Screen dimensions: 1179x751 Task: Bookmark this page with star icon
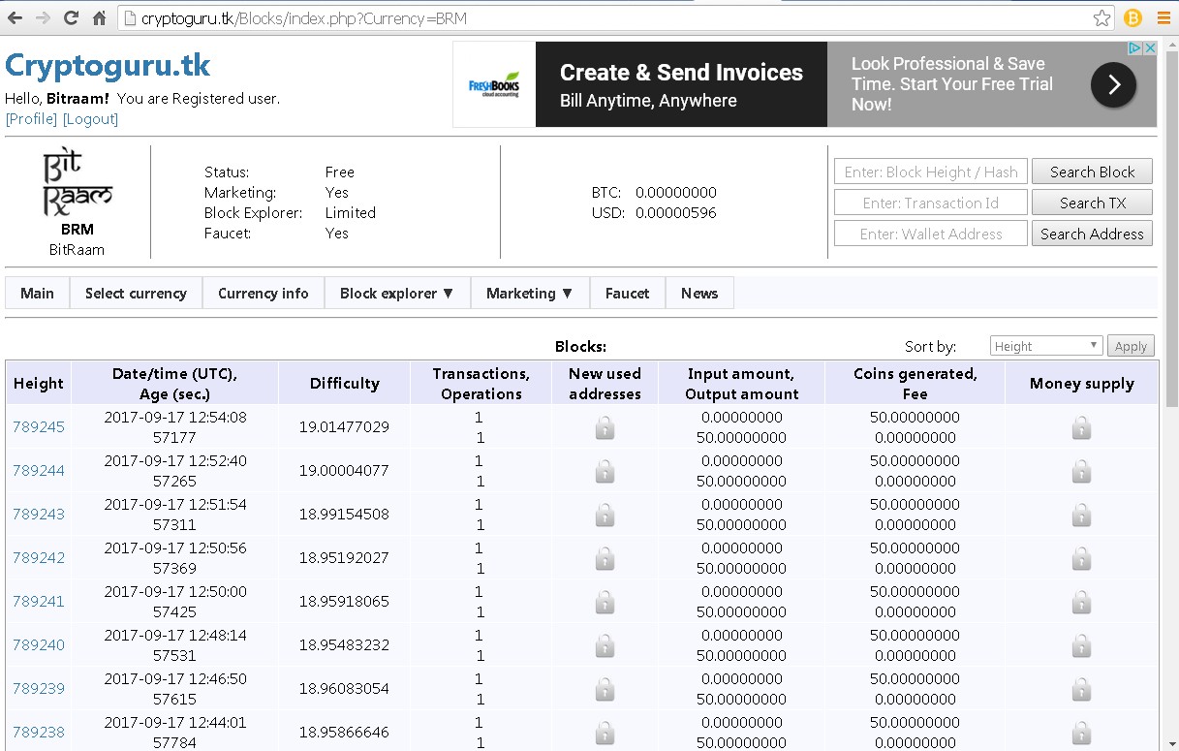click(x=1101, y=17)
